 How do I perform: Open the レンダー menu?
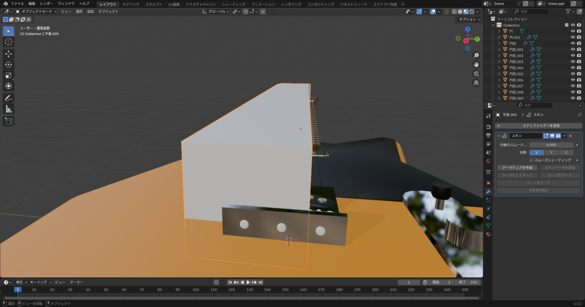46,3
